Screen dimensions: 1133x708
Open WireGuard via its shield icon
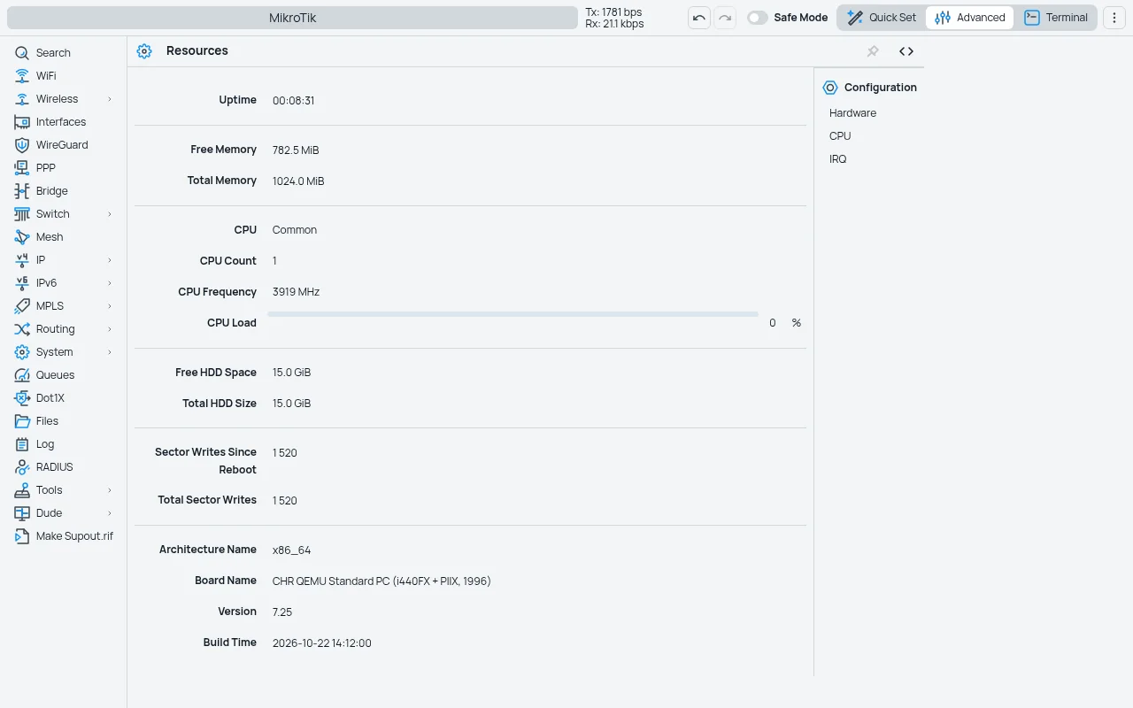pyautogui.click(x=22, y=145)
